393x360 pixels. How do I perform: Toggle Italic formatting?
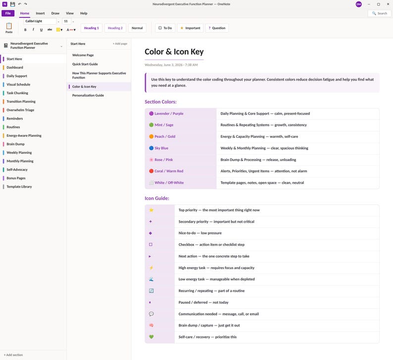[x=33, y=30]
